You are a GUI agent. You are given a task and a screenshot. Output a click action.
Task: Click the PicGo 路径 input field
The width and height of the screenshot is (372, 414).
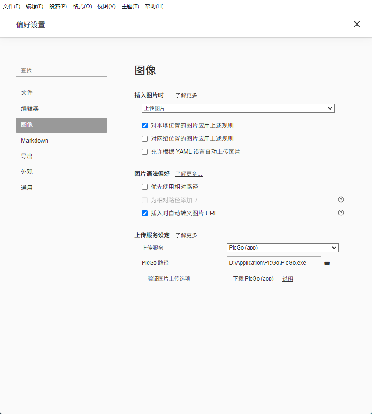273,262
